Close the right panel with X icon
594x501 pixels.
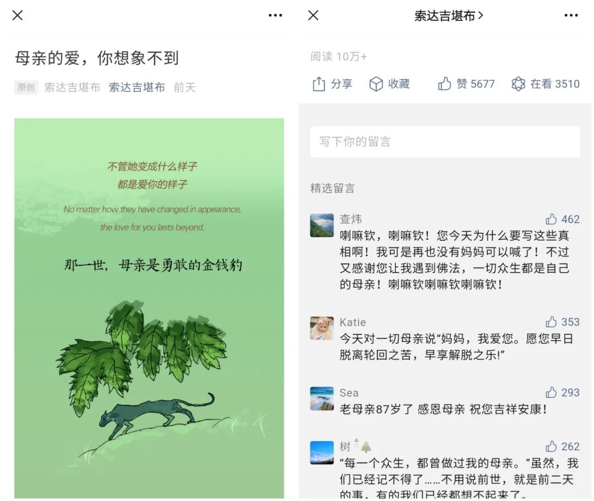point(313,15)
